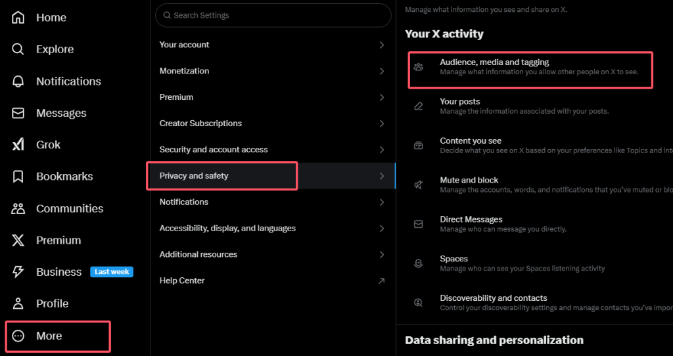Click 'Manage the information associated with your posts.'
Image resolution: width=673 pixels, height=356 pixels.
point(524,112)
